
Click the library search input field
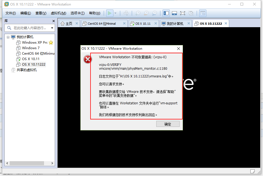29,28
